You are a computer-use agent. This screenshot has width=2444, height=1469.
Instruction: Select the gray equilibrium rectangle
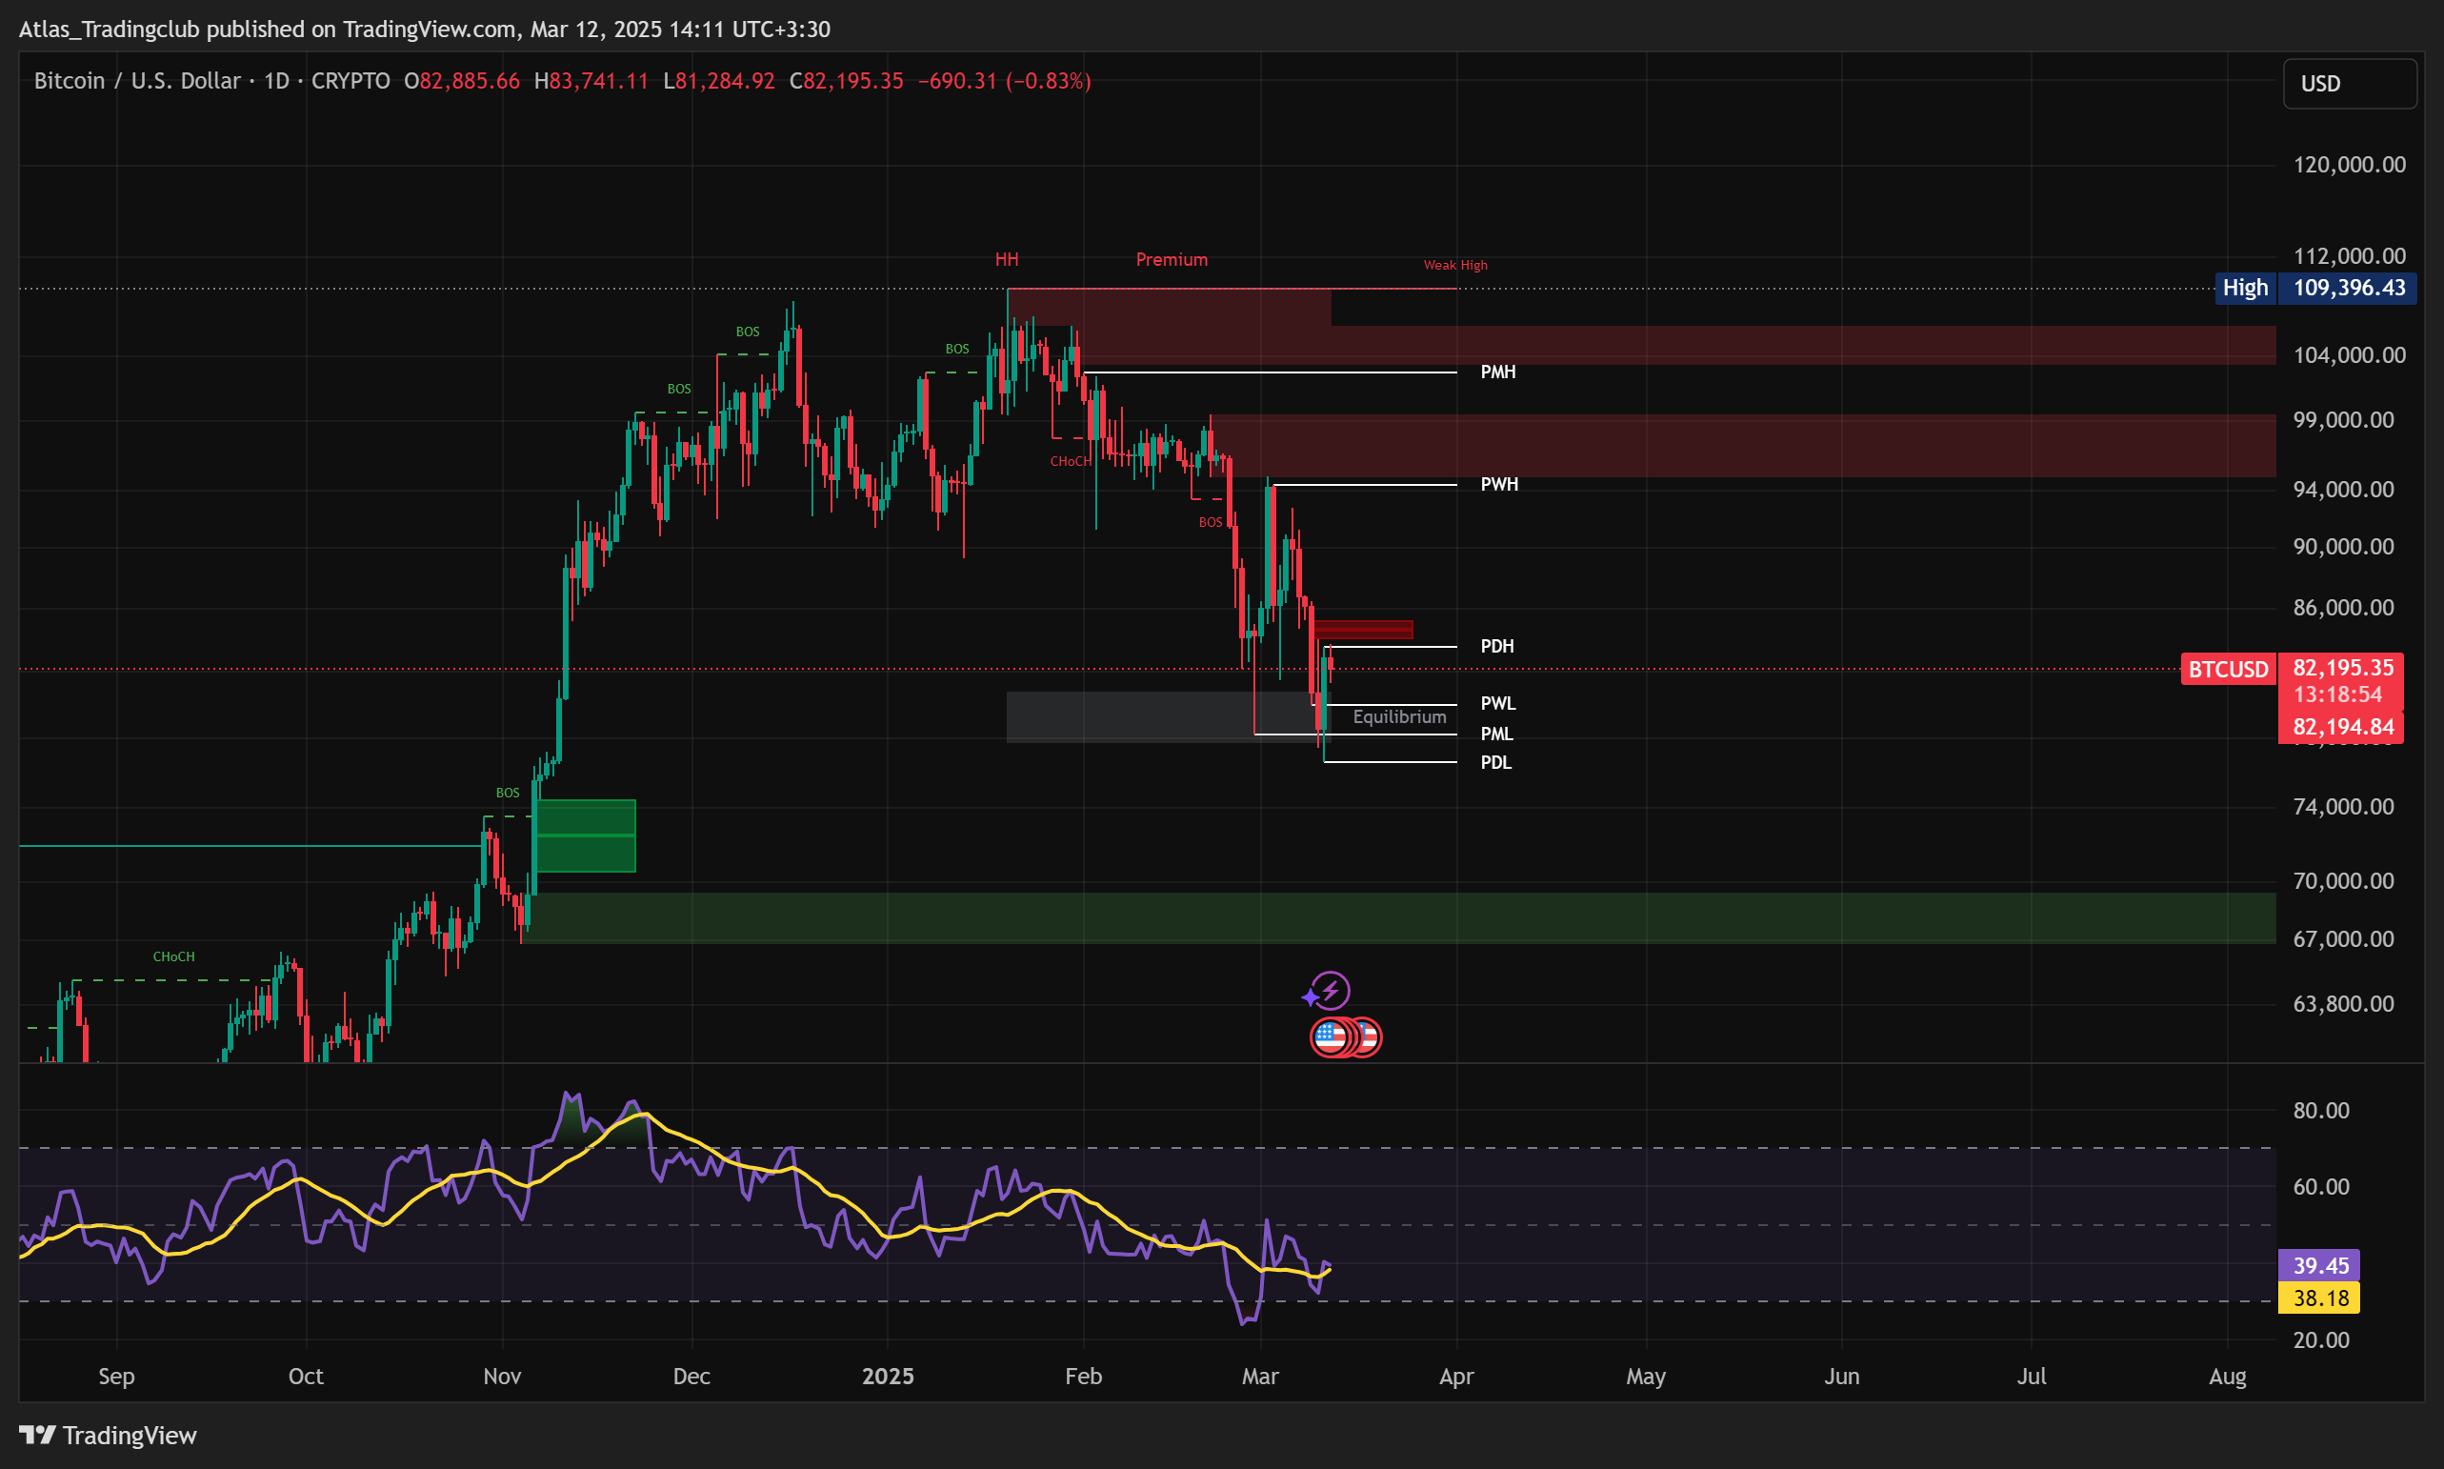[x=1169, y=716]
